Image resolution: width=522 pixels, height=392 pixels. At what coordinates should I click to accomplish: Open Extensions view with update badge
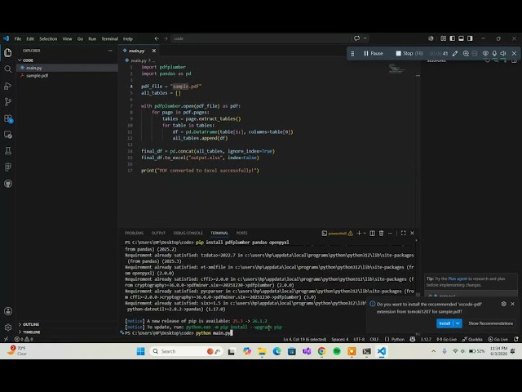coord(8,118)
